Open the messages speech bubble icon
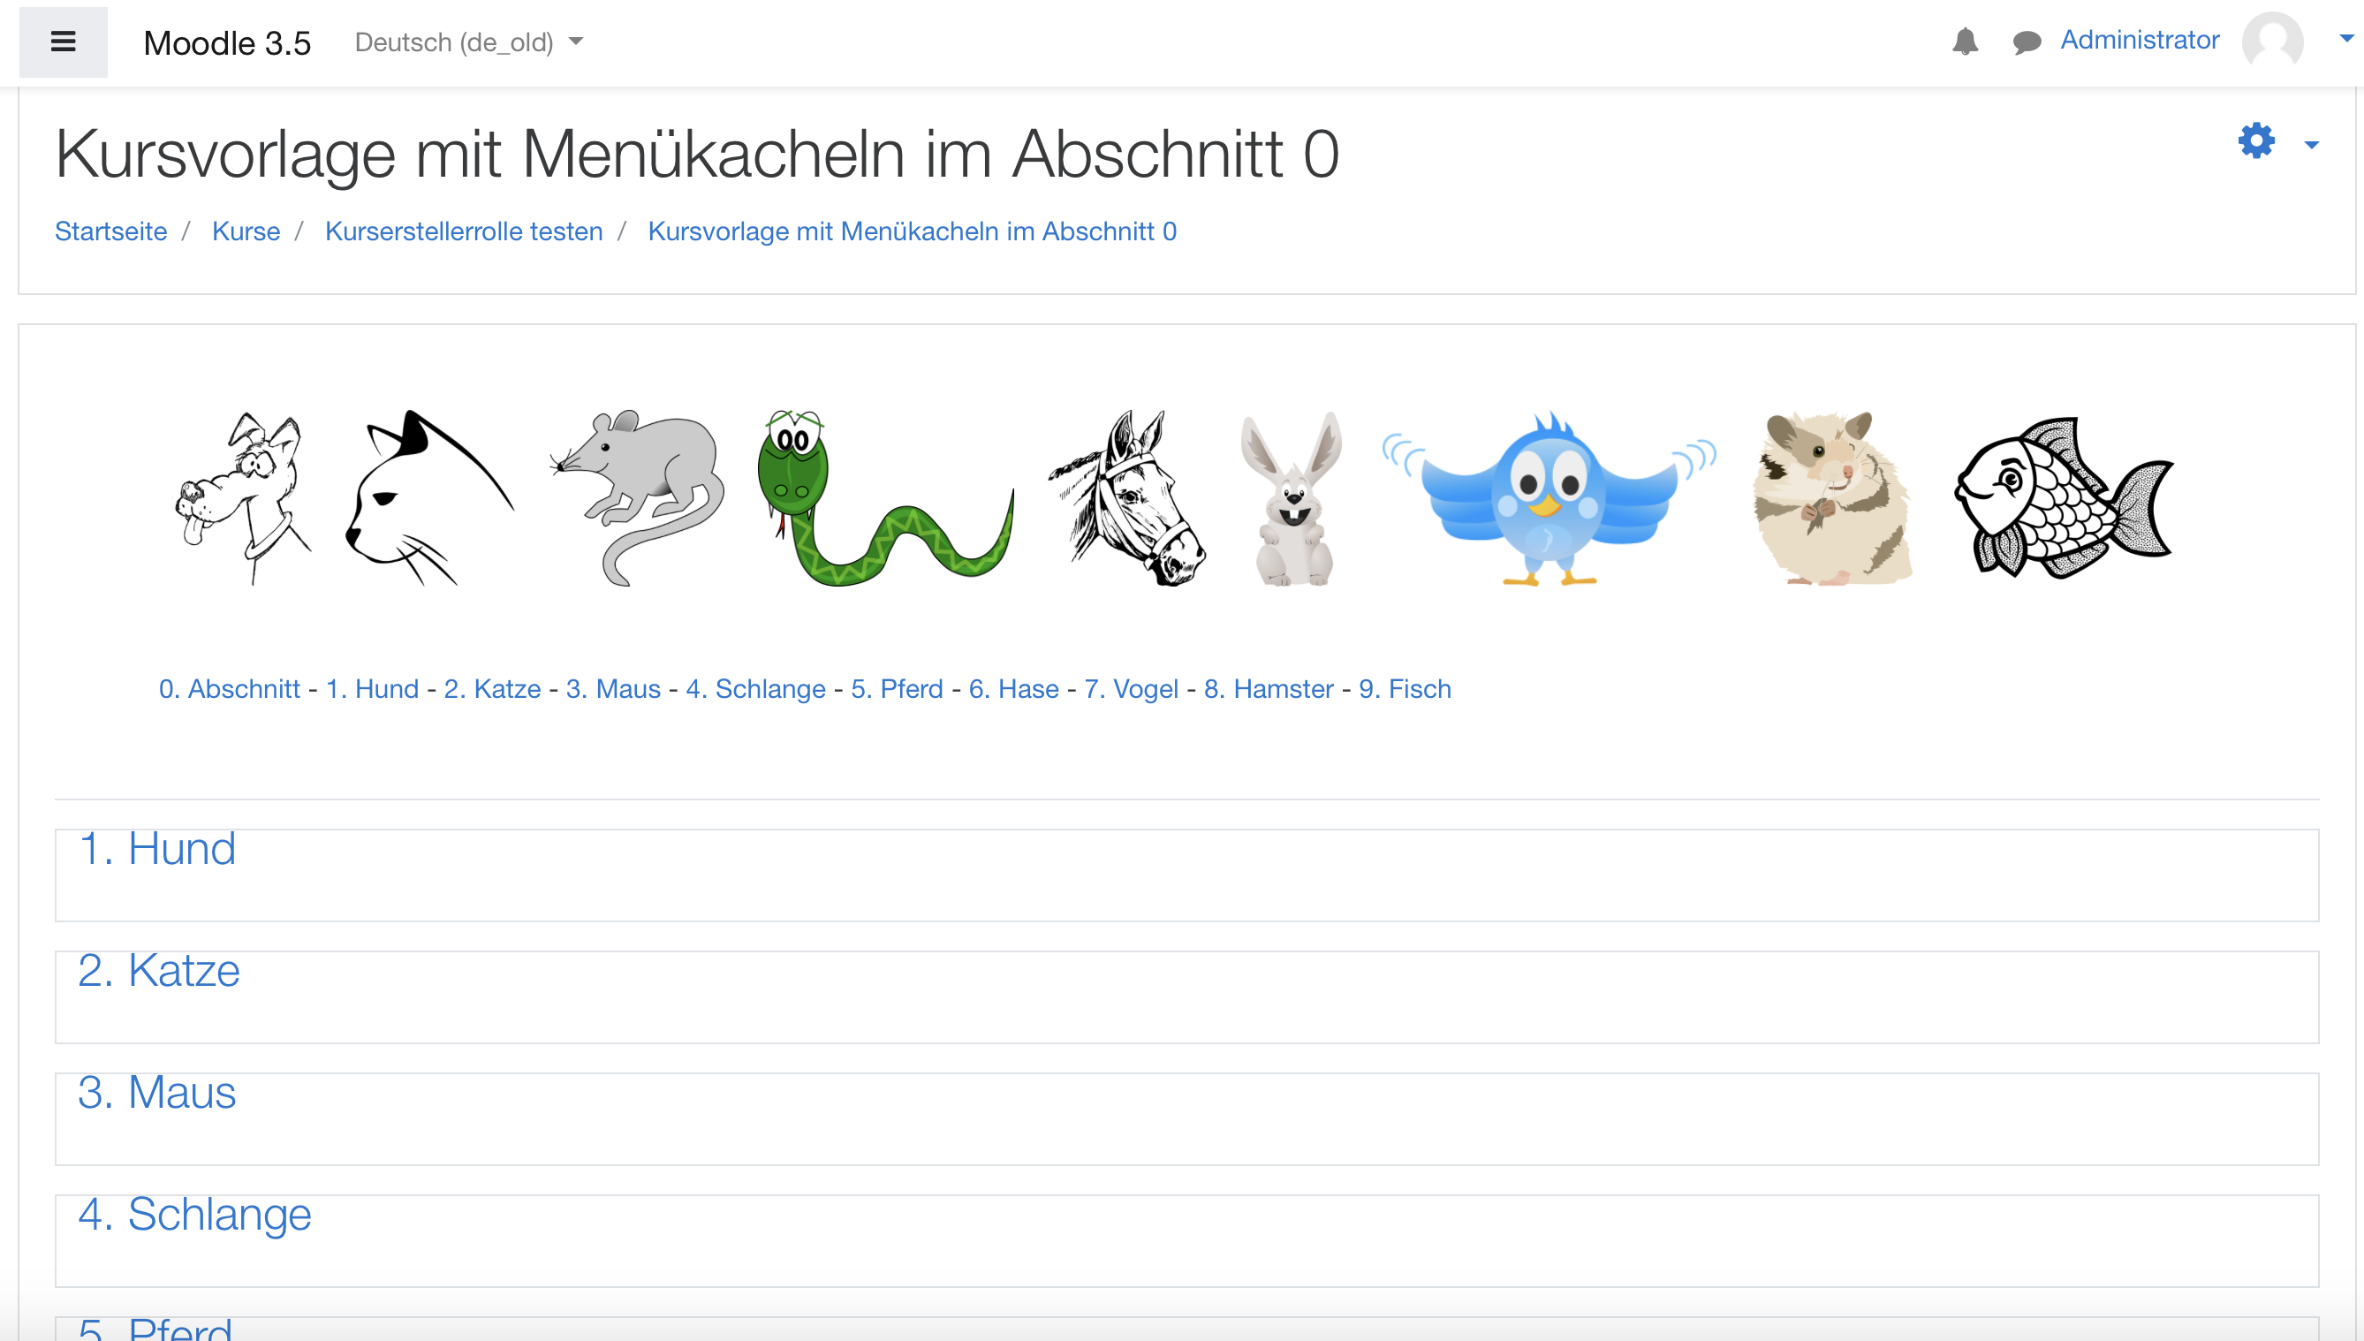Screen dimensions: 2364x1341 [2026, 42]
